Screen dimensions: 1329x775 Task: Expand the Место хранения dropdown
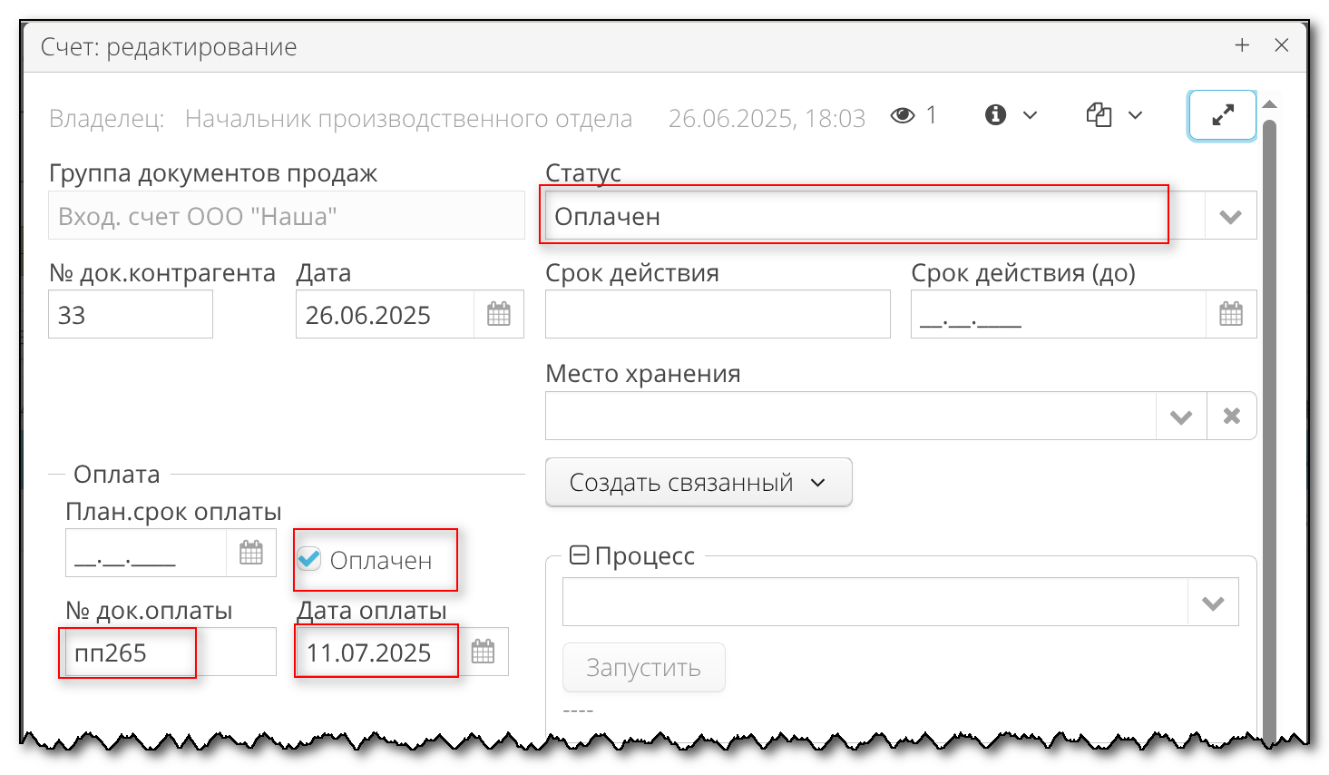pyautogui.click(x=1181, y=417)
